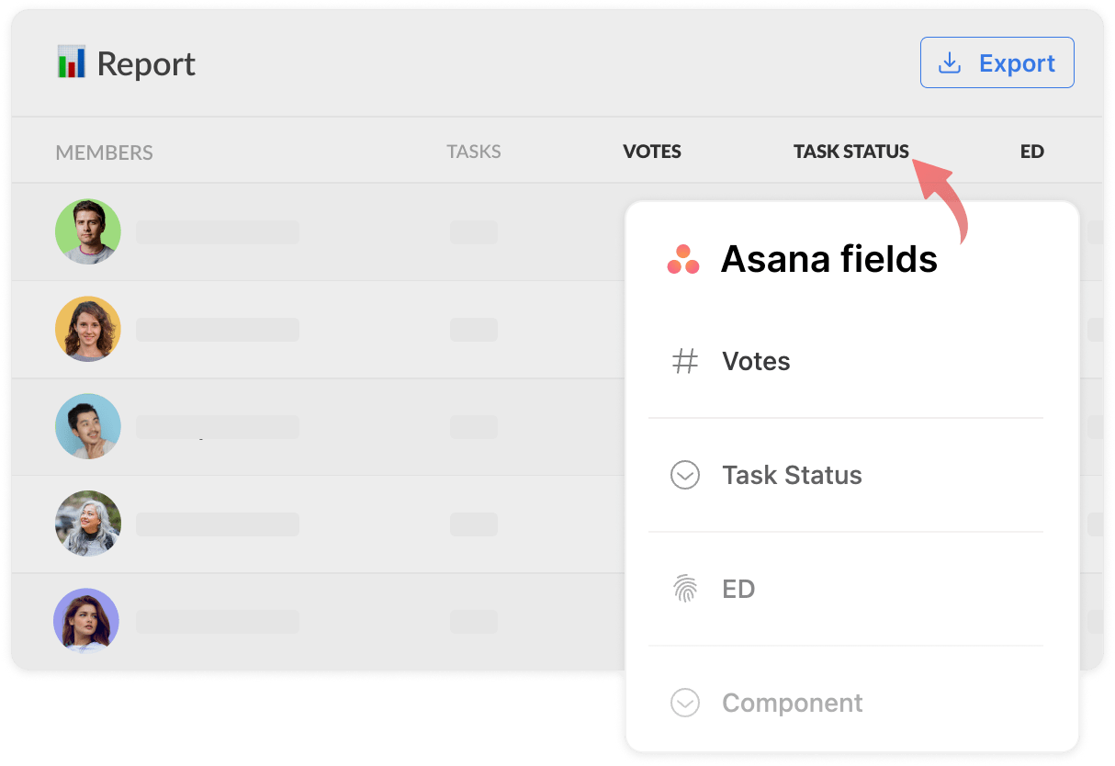Click the circled chevron icon beside Task Status
Viewport: 1115px width, 766px height.
pos(684,475)
